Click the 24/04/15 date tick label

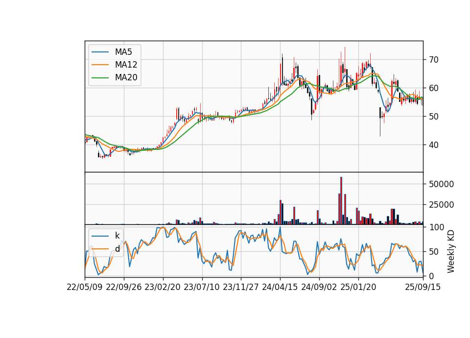point(280,287)
